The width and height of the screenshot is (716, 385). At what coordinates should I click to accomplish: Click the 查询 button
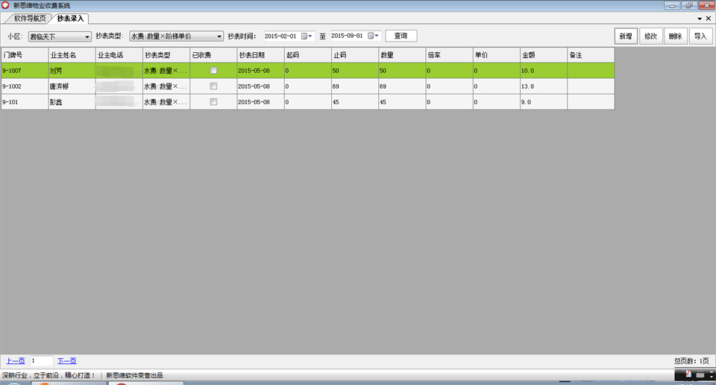401,36
